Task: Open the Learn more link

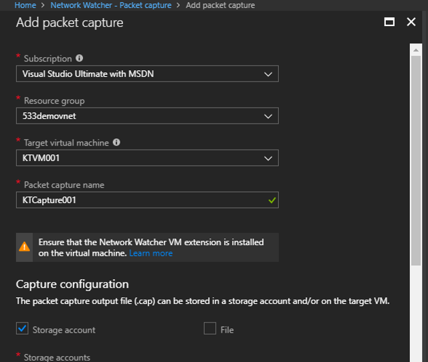Action: [x=150, y=253]
